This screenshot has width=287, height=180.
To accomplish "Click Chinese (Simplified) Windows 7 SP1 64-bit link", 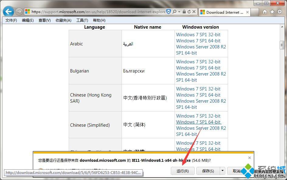I will click(x=198, y=122).
